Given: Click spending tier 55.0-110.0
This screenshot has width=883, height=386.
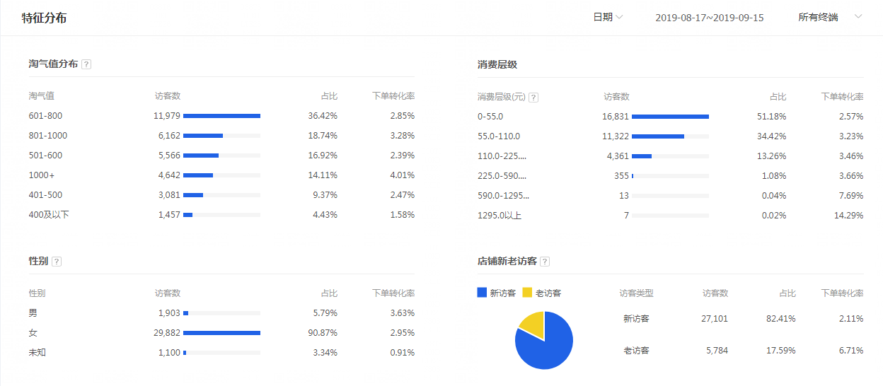Looking at the screenshot, I should coord(499,136).
